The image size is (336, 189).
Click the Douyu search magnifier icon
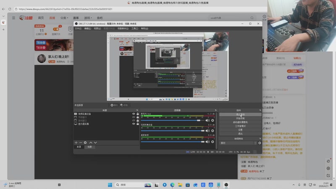[x=252, y=18]
